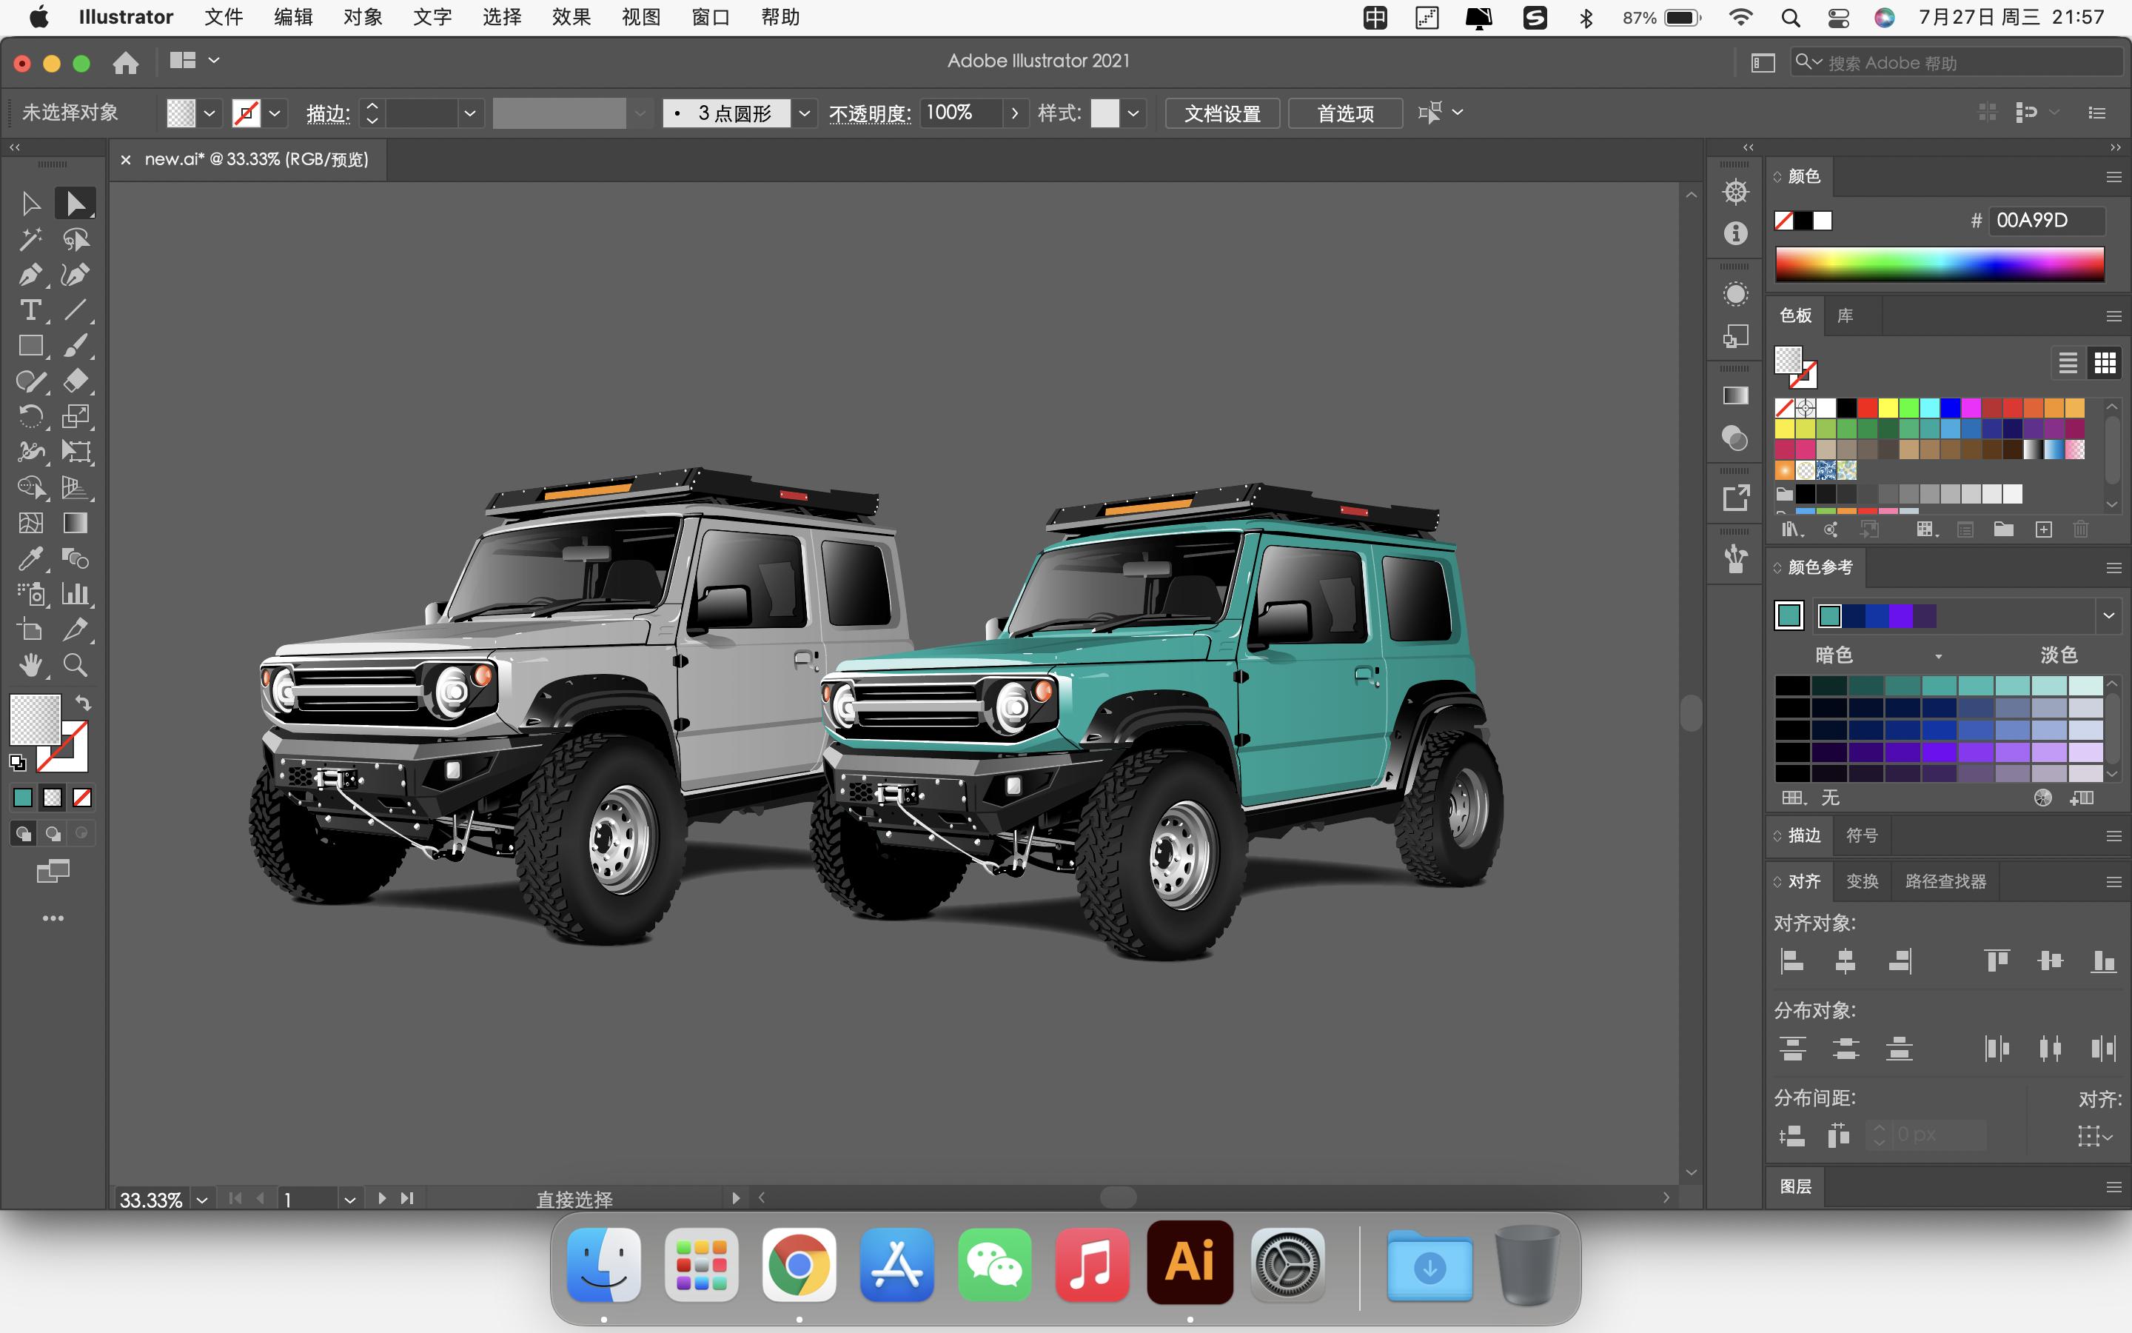Select the Rectangle tool
2132x1333 pixels.
click(30, 346)
